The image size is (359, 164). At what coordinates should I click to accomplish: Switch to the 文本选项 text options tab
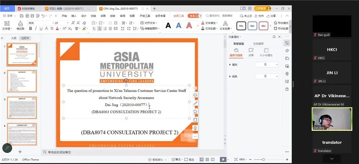[258, 44]
